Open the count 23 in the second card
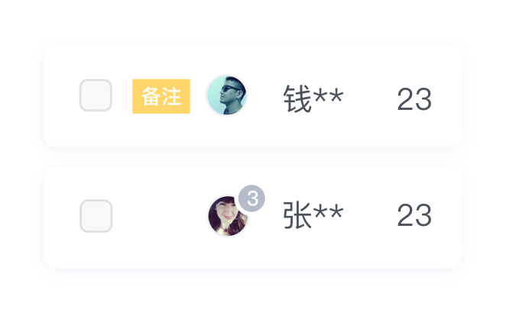This screenshot has height=322, width=506. pos(414,215)
